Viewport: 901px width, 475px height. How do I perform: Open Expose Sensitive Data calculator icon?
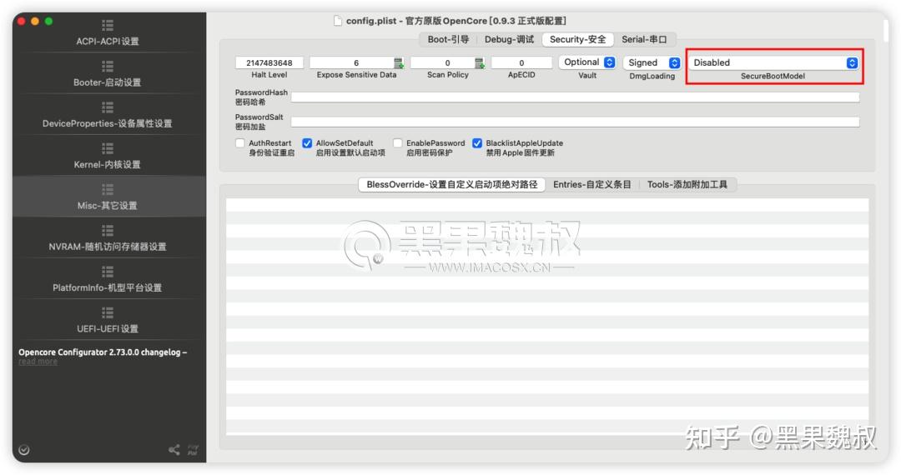(x=399, y=63)
